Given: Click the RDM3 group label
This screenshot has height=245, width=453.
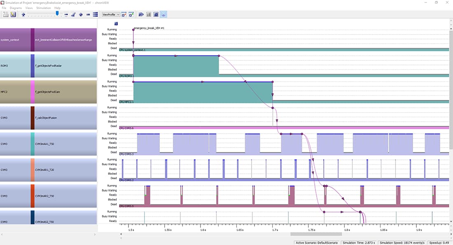Looking at the screenshot, I should click(x=4, y=66).
